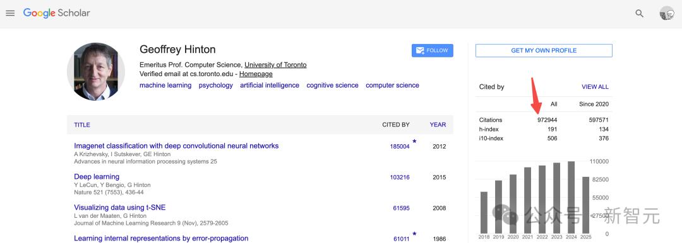682x243 pixels.
Task: Follow Geoffrey Hinton's profile
Action: 433,50
